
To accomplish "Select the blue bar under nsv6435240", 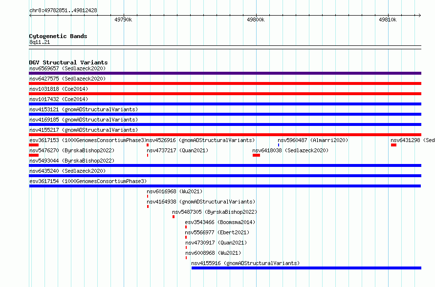I will (225, 176).
